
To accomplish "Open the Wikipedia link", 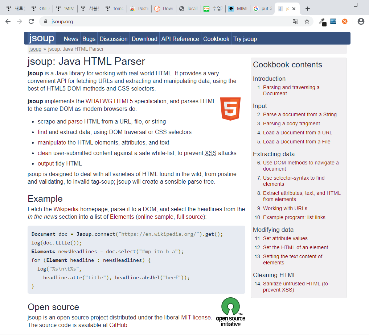I will point(66,209).
